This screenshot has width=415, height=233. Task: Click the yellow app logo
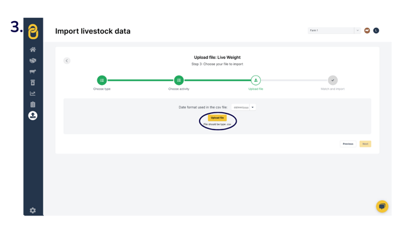33,32
